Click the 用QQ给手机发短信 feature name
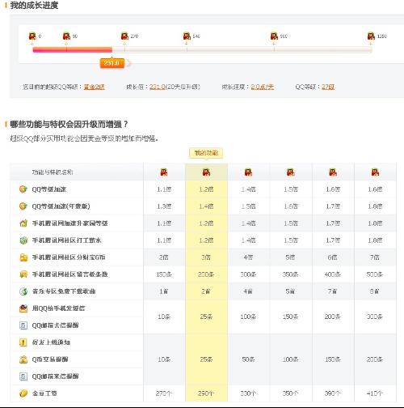 click(58, 308)
